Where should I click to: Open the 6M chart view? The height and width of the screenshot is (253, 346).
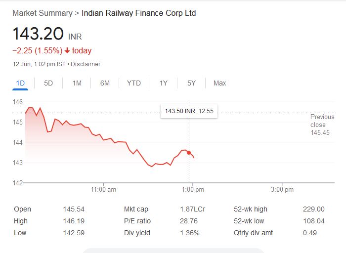pyautogui.click(x=105, y=83)
